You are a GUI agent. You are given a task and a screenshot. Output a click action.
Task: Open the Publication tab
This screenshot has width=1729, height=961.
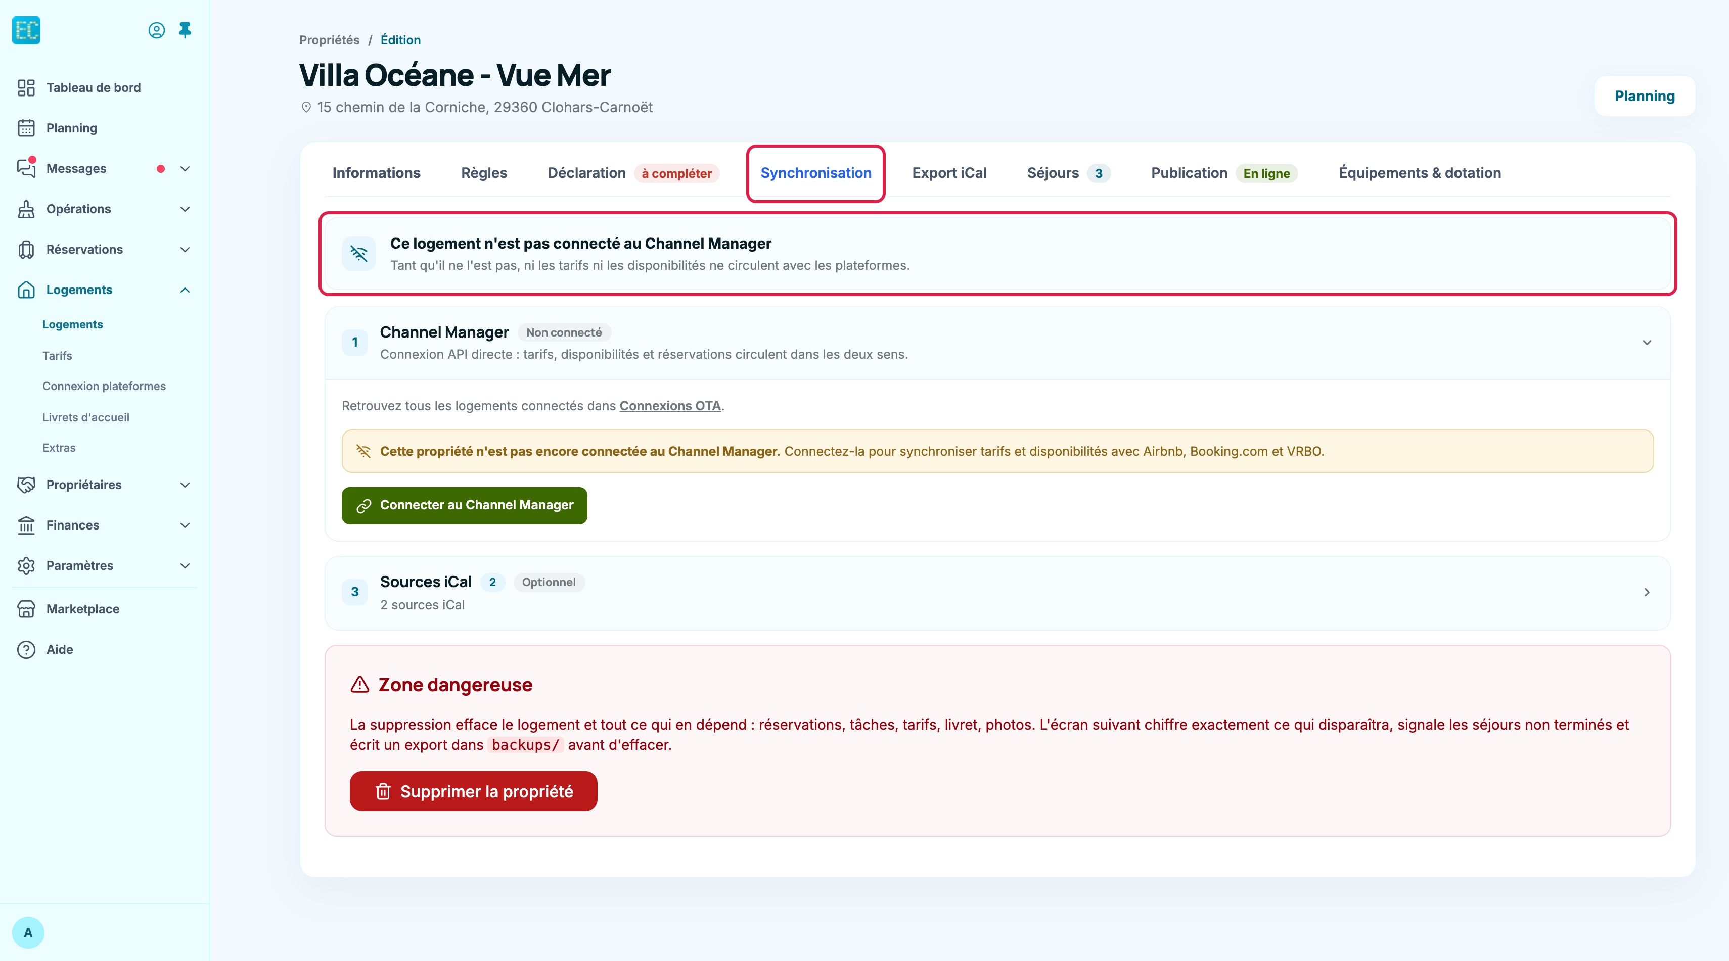[x=1224, y=173]
